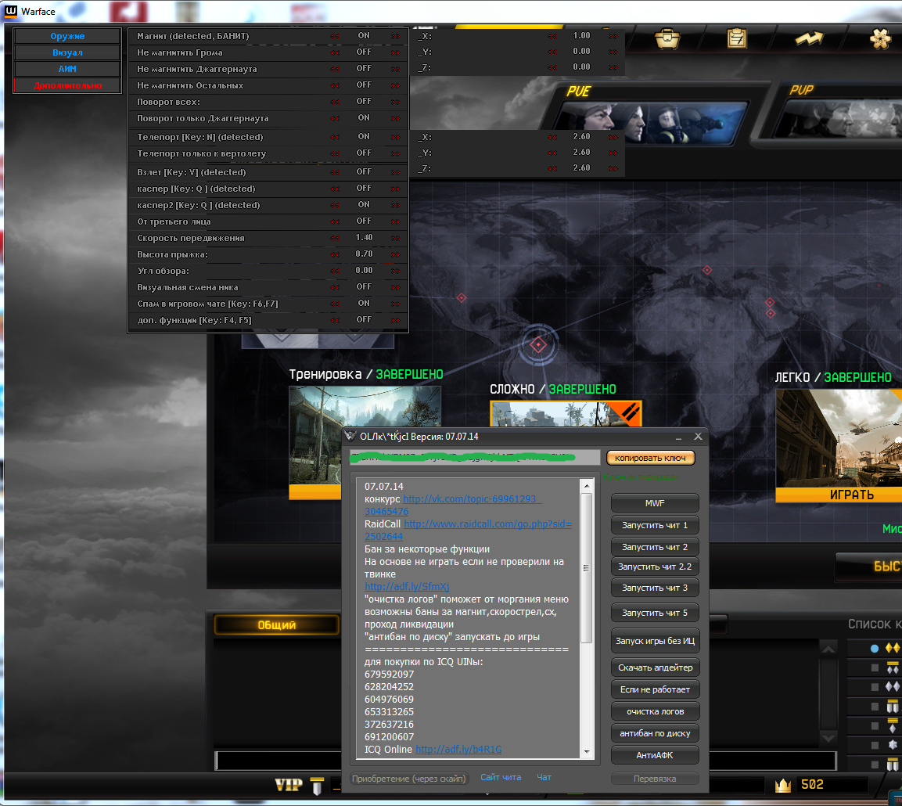This screenshot has height=806, width=902.
Task: Open the 'Чат' link in launcher
Action: [x=544, y=777]
